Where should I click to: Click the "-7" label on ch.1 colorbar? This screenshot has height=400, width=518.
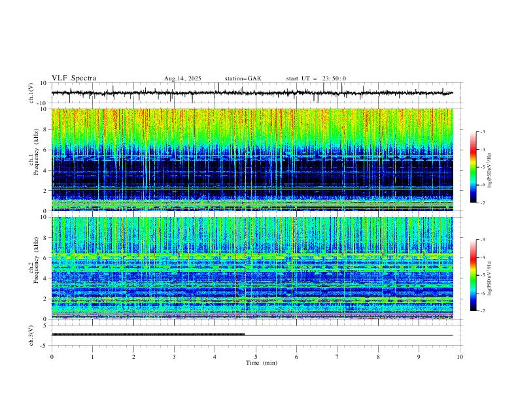point(483,203)
